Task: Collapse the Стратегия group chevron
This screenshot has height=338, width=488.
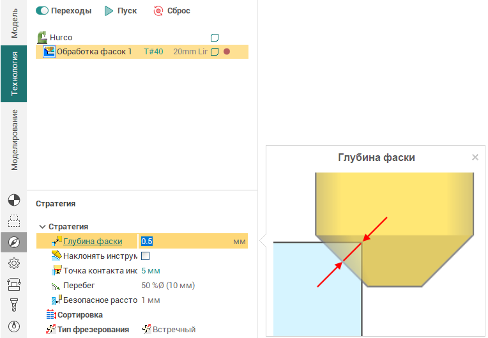Action: click(x=42, y=227)
